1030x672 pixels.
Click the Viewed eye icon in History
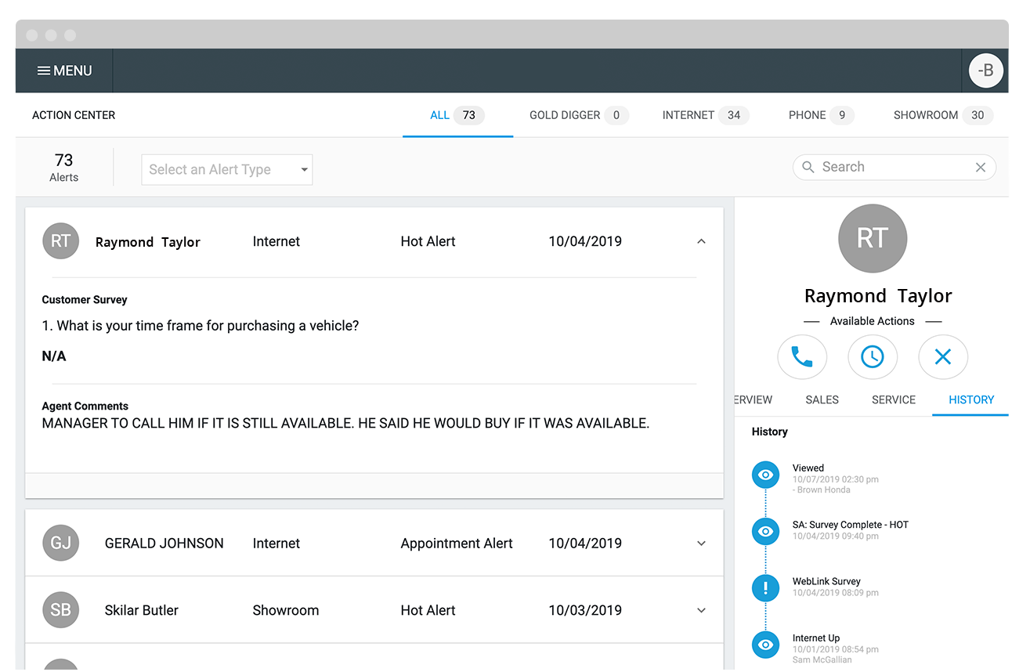coord(765,475)
